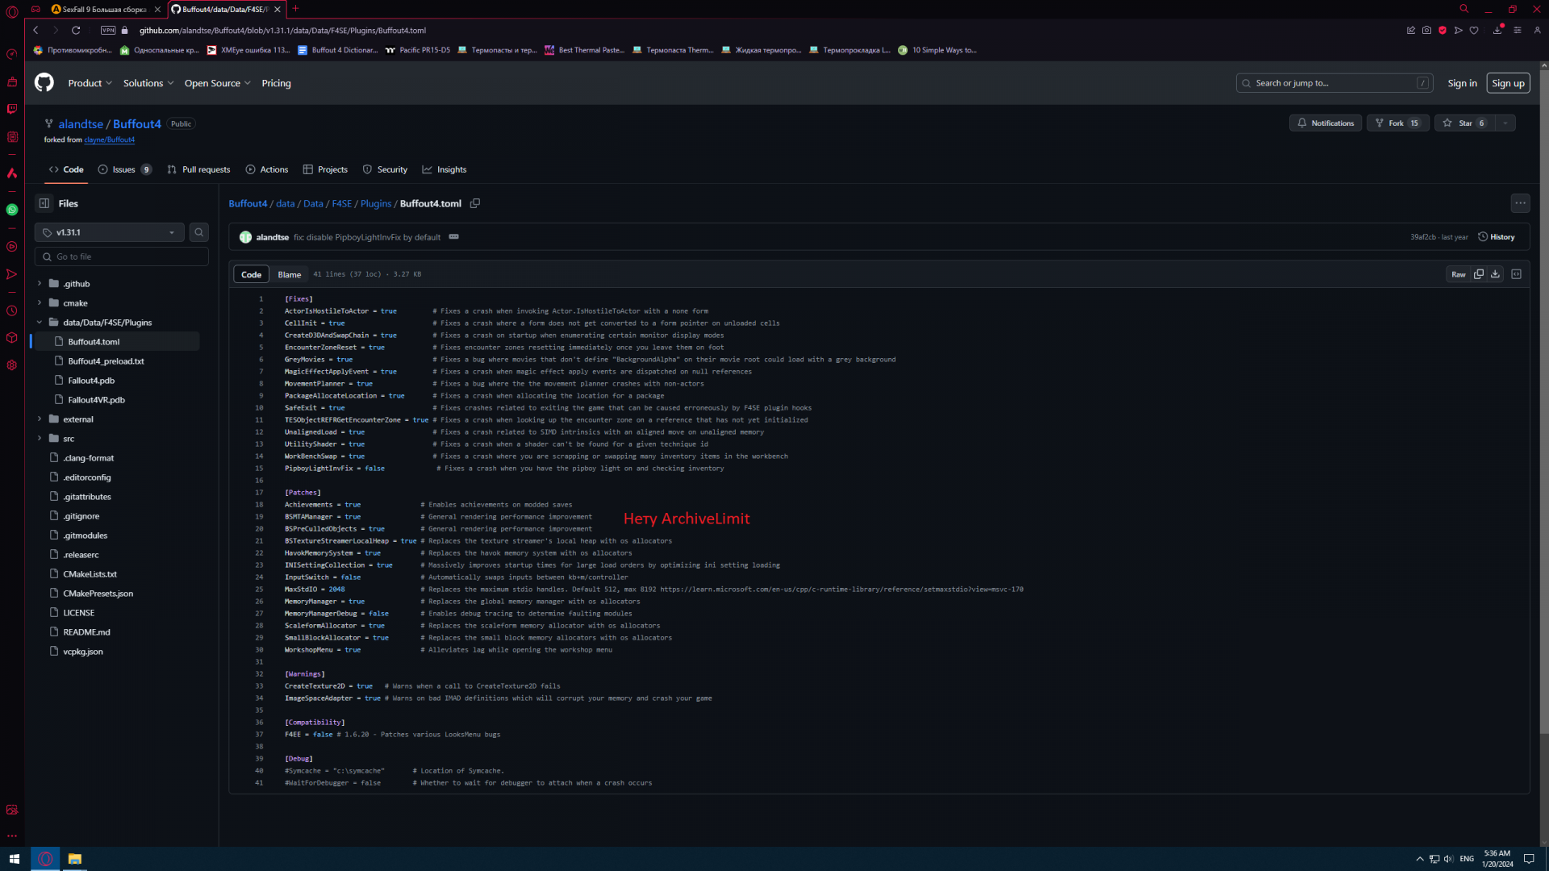Open the v1.31.1 tag dropdown

click(109, 232)
